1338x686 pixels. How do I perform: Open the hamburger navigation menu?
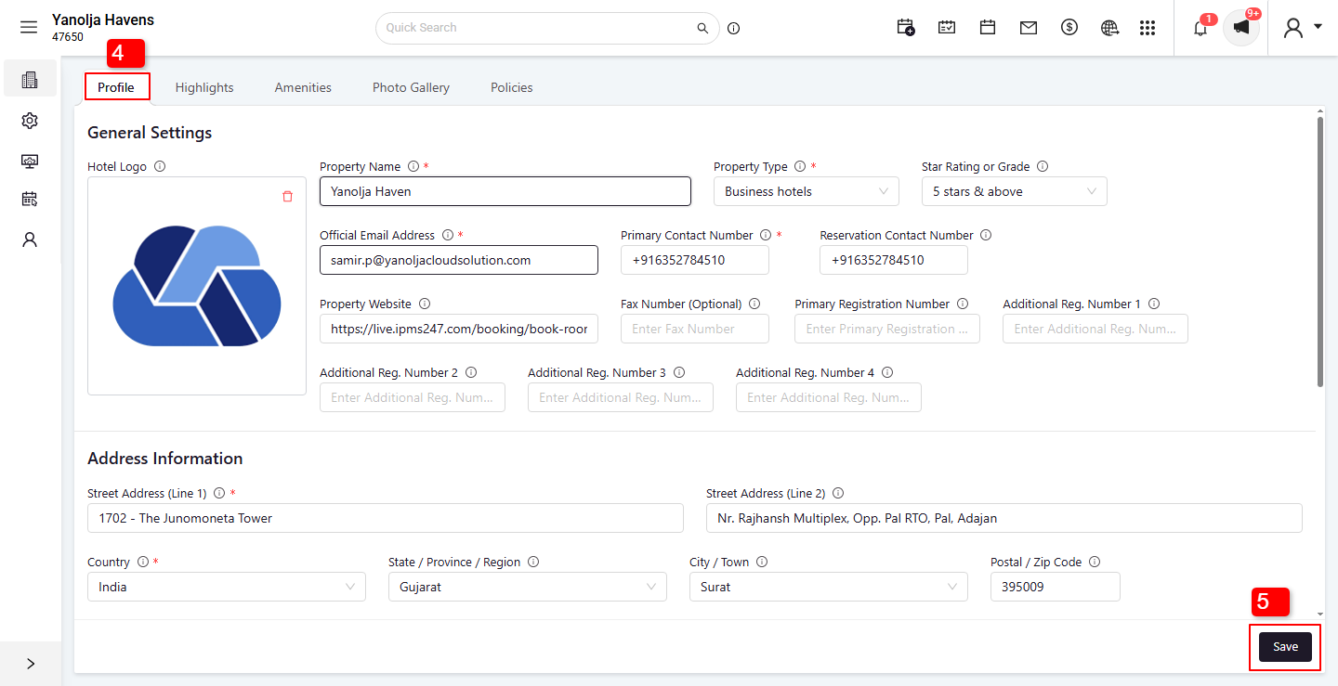[29, 28]
